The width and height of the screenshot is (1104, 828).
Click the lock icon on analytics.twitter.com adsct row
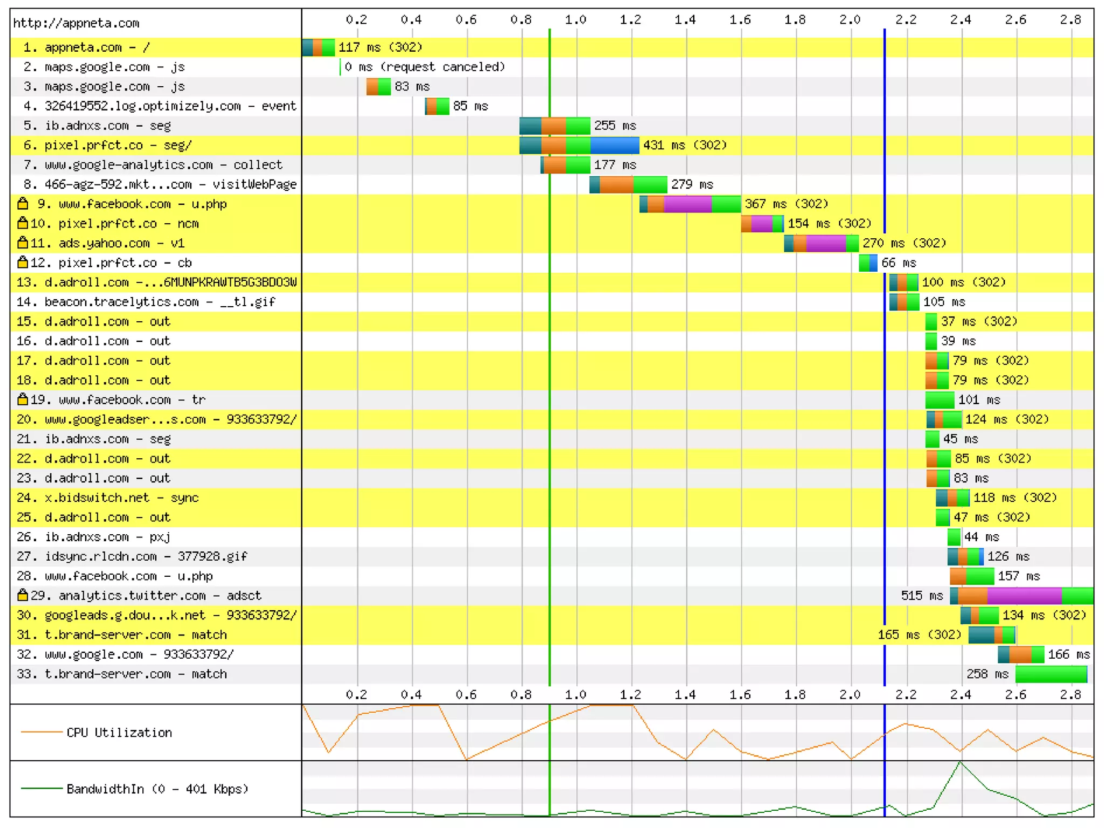(22, 596)
